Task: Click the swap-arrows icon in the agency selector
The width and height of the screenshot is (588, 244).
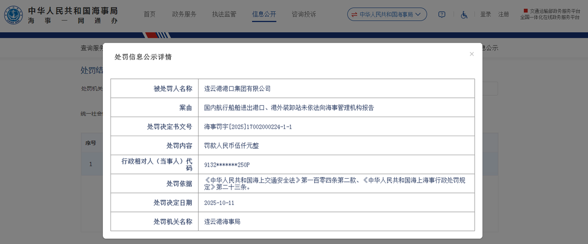Action: (x=354, y=15)
